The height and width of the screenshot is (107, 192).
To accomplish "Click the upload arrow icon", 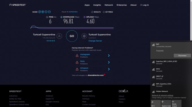I will (84, 17).
